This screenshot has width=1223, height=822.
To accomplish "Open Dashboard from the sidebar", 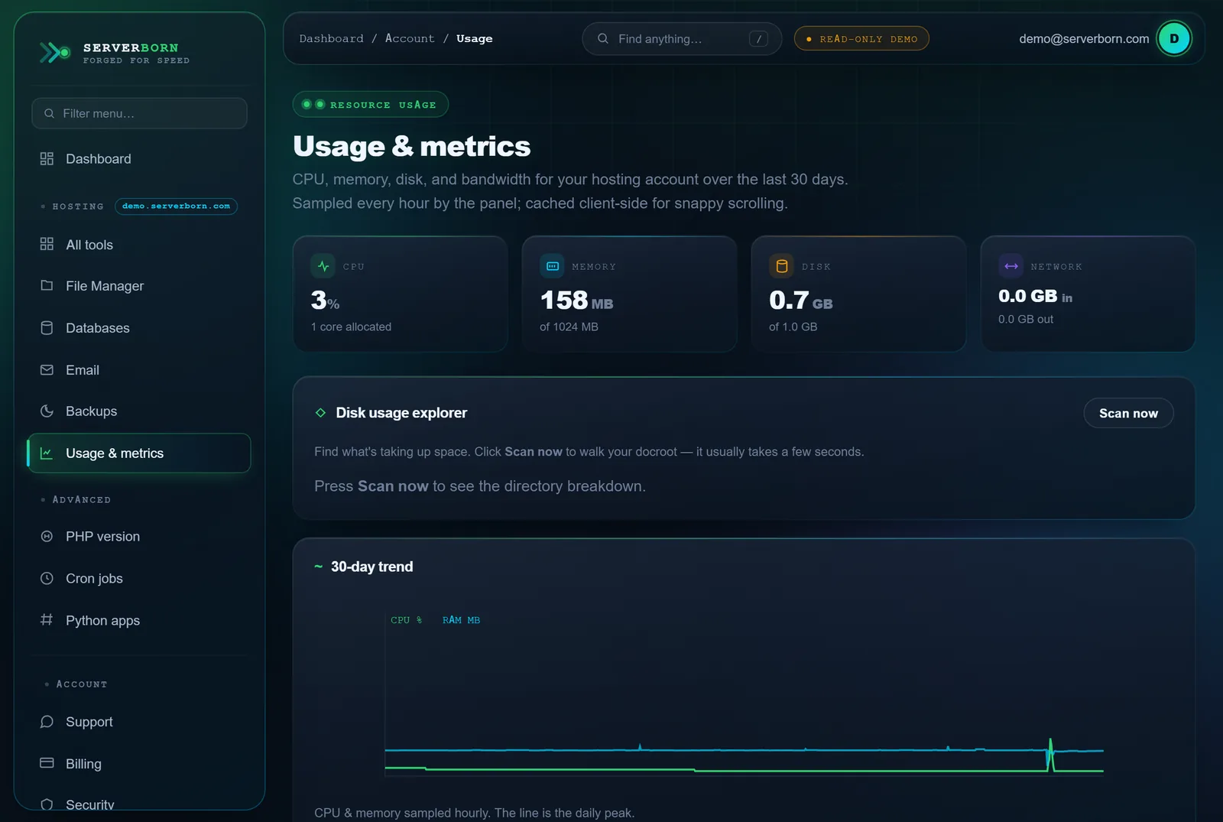I will coord(139,158).
